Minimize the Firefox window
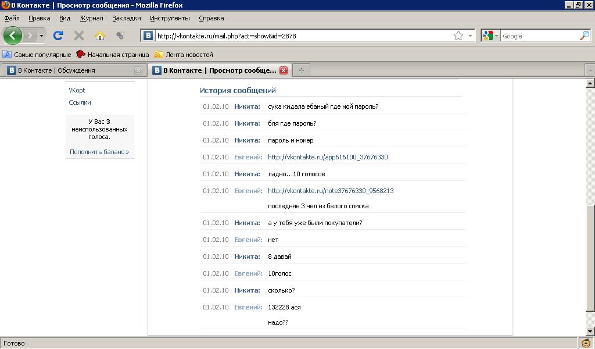The height and width of the screenshot is (349, 595). (568, 5)
